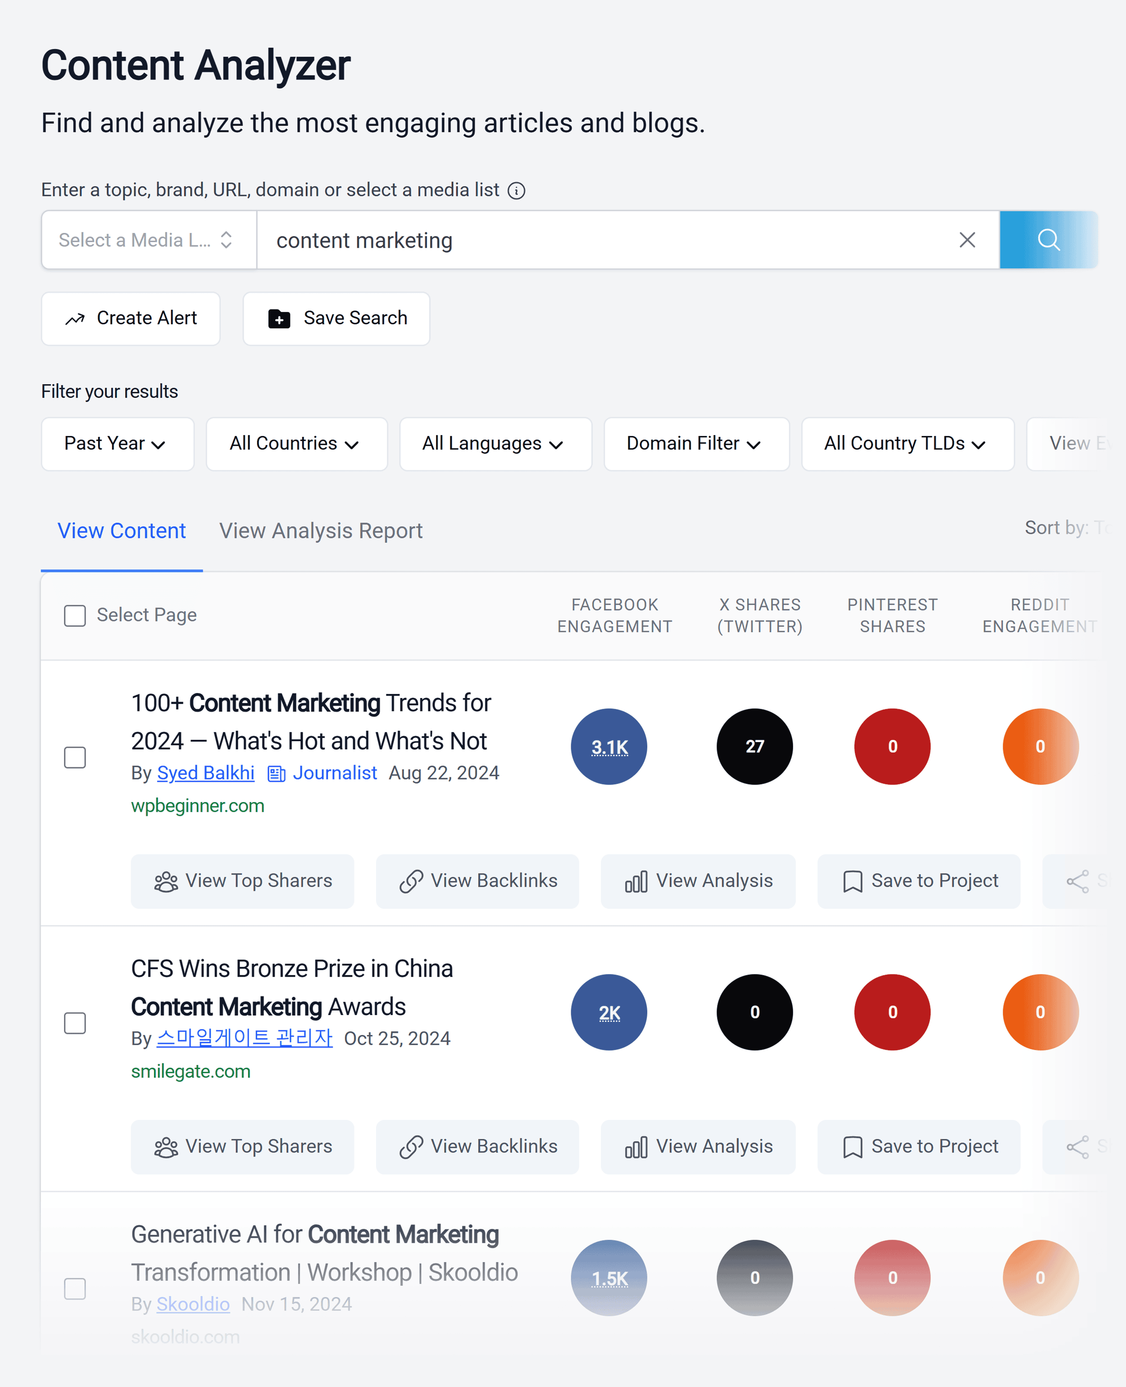Click the bookmark icon on Save to Project
The height and width of the screenshot is (1387, 1126).
tap(852, 881)
